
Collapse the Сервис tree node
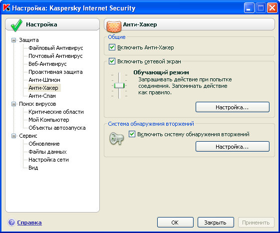point(13,136)
